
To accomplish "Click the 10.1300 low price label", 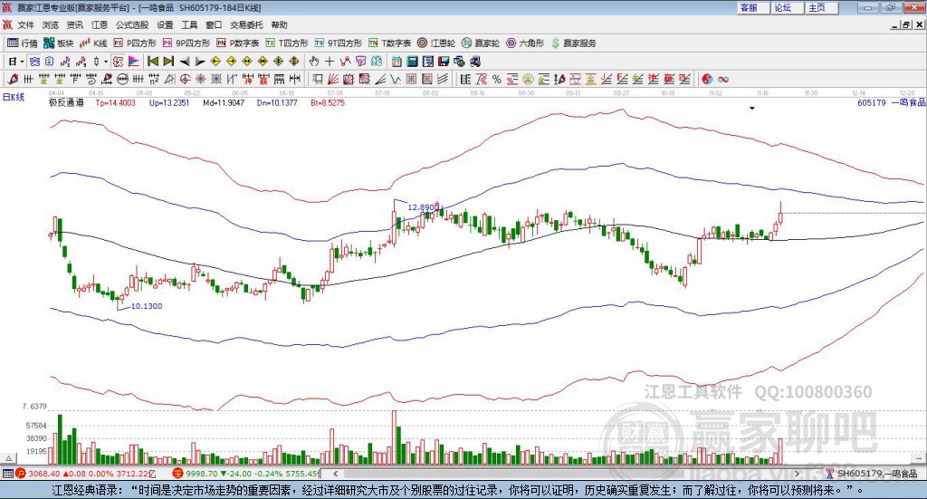I will [x=146, y=306].
